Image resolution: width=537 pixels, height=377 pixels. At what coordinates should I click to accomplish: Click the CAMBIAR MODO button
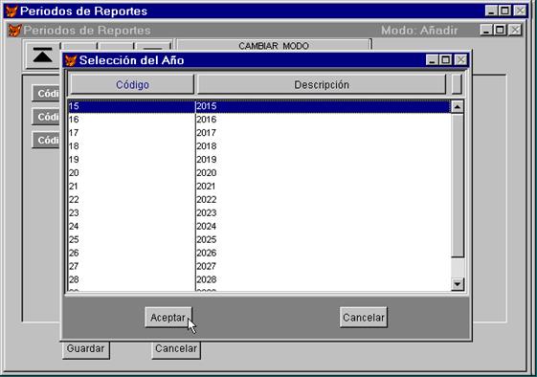(274, 45)
